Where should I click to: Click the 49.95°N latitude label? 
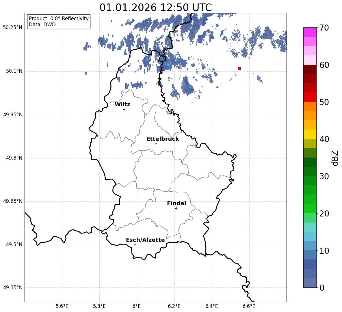click(x=13, y=115)
